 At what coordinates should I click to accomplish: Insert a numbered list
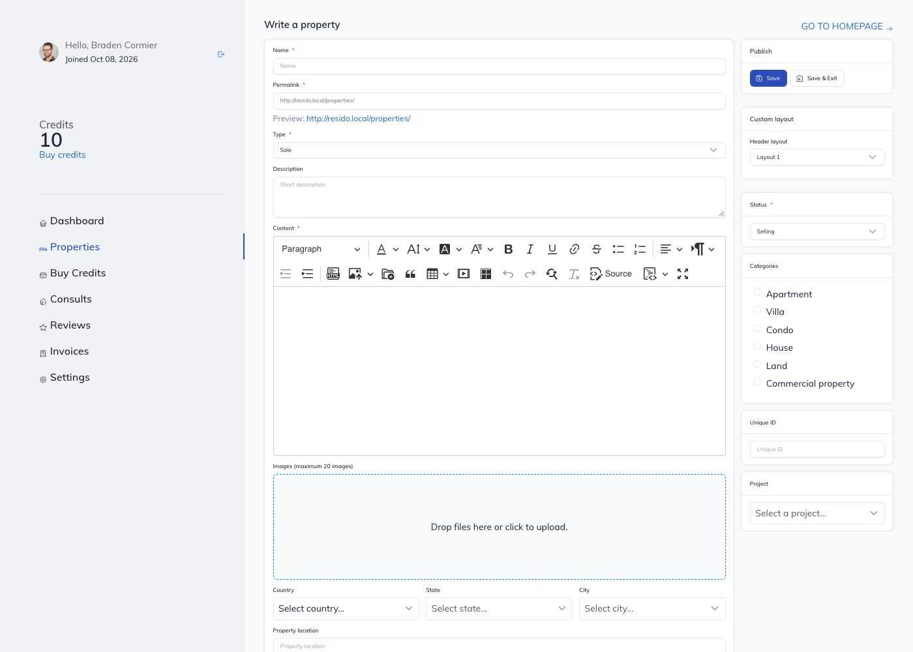pos(640,249)
